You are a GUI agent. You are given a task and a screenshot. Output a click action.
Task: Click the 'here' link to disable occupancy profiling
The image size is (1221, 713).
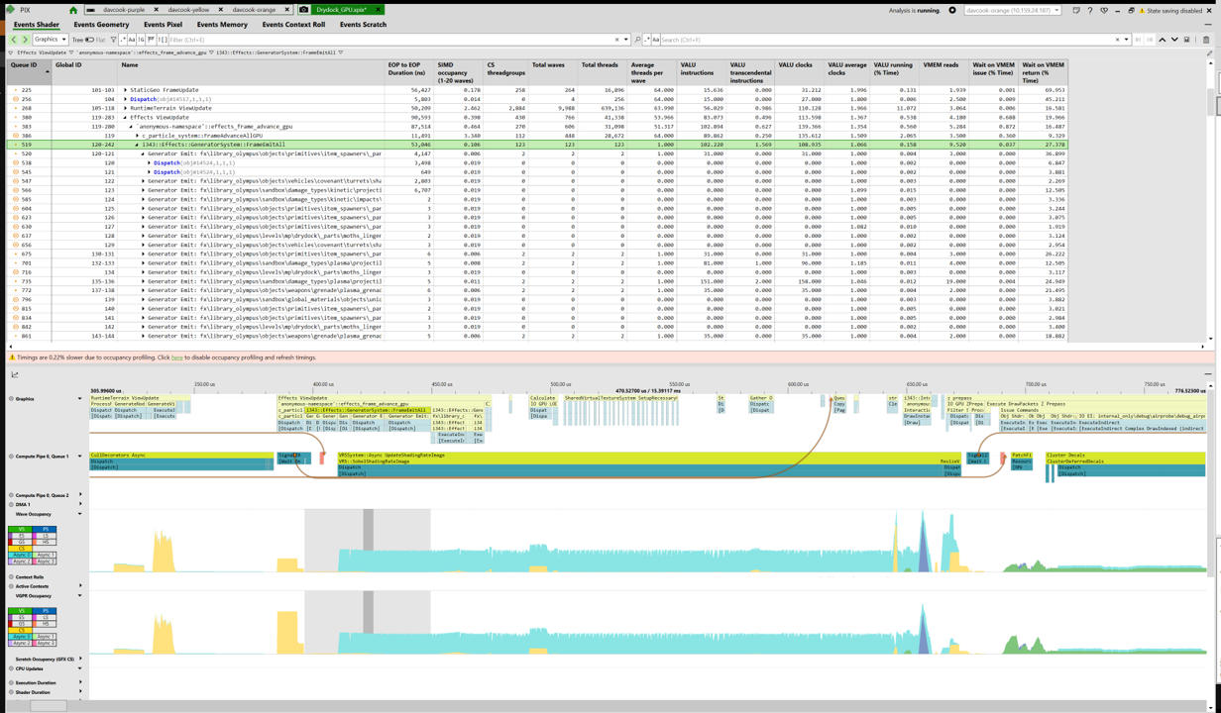click(x=176, y=357)
